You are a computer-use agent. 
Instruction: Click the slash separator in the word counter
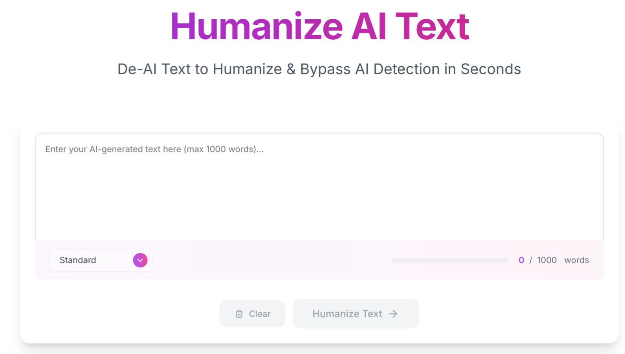pos(531,260)
